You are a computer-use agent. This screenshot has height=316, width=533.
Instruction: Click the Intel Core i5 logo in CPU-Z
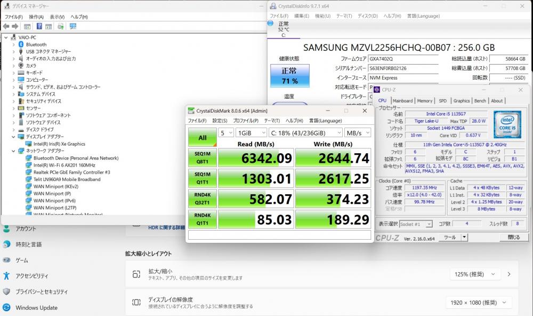point(506,124)
